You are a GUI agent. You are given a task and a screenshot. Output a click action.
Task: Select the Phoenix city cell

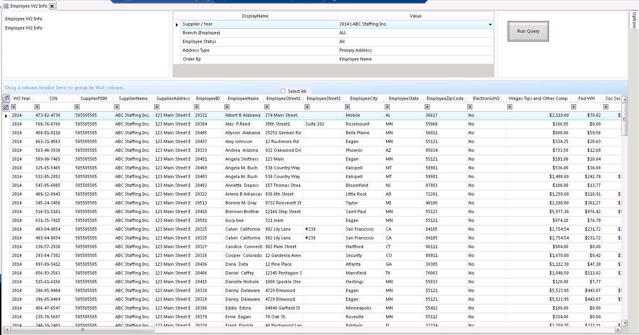pos(363,150)
